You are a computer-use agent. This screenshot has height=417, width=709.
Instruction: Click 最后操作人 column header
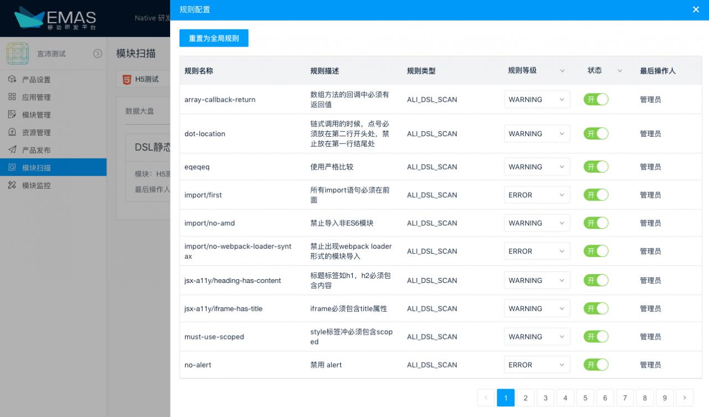click(657, 71)
